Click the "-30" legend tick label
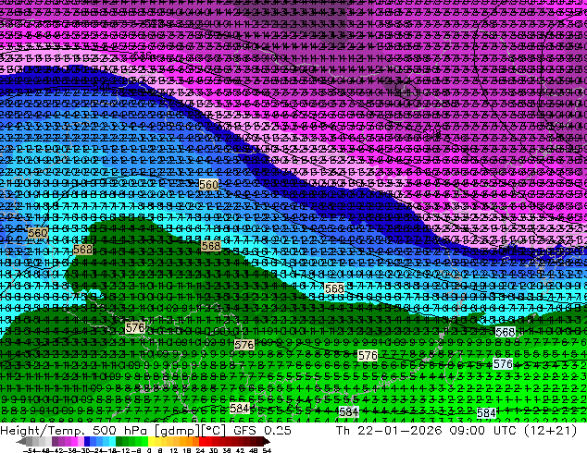Viewport: 587px width, 453px height. [x=84, y=450]
